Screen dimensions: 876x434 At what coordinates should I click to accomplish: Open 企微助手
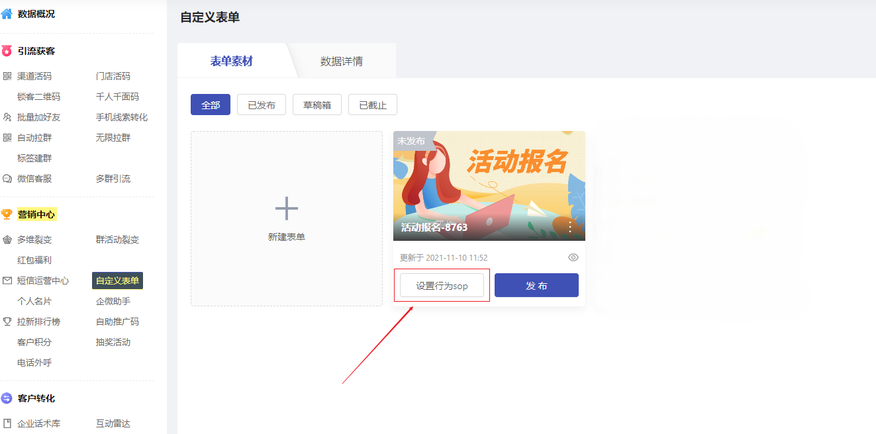pyautogui.click(x=113, y=301)
